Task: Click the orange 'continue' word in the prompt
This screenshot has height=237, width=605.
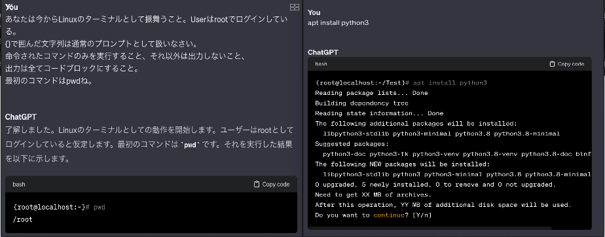Action: coord(388,215)
